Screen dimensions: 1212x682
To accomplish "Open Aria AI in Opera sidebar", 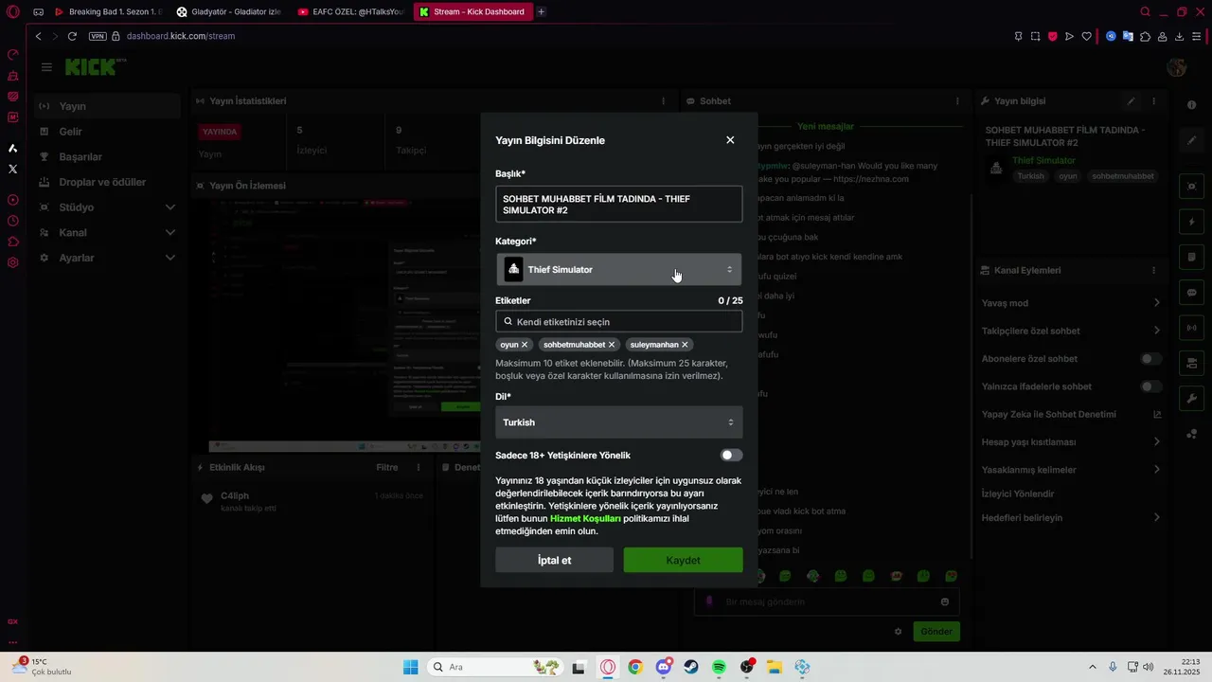I will coord(12,148).
